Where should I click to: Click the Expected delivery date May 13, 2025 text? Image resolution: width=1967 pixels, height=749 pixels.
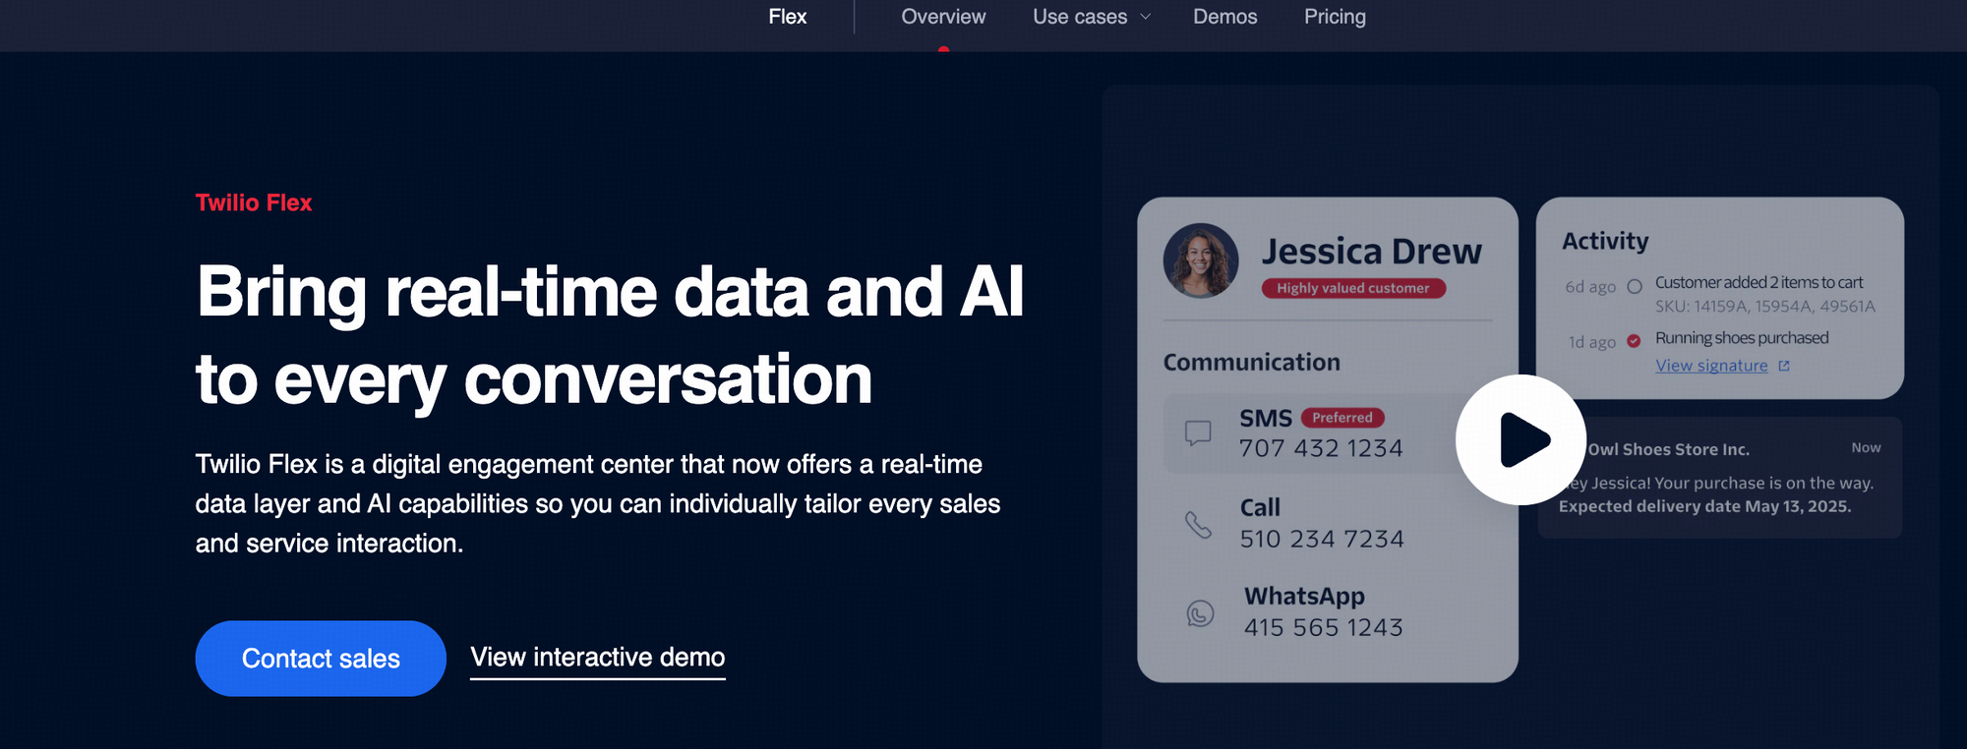point(1705,506)
